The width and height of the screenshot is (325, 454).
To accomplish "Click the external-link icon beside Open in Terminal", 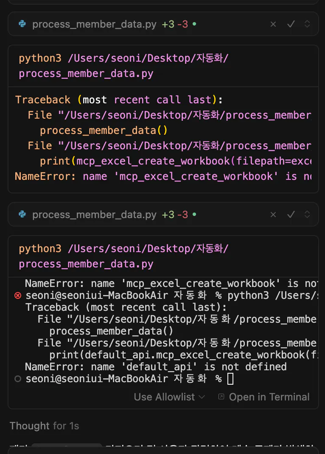I will (221, 397).
